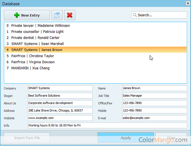Select the Private counsellor Patricia Light entry
The width and height of the screenshot is (191, 146).
tap(37, 32)
